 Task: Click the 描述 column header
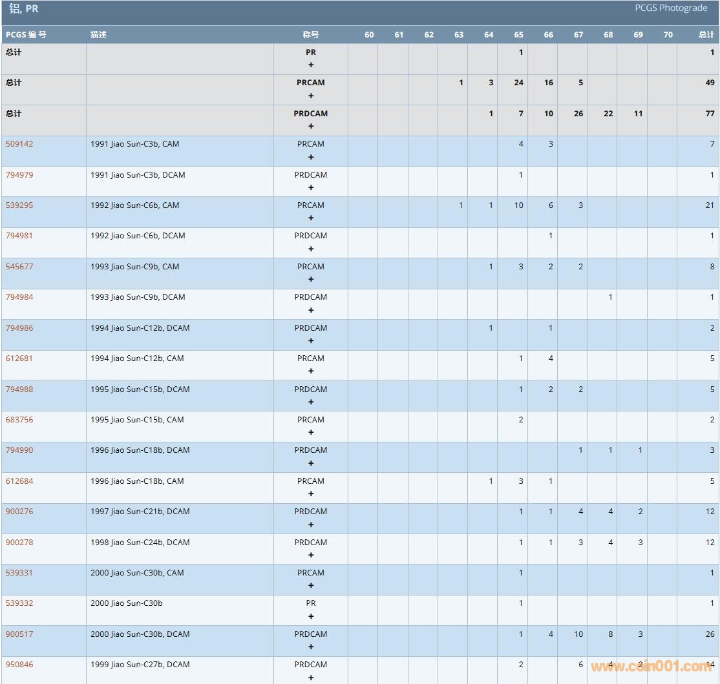(99, 35)
